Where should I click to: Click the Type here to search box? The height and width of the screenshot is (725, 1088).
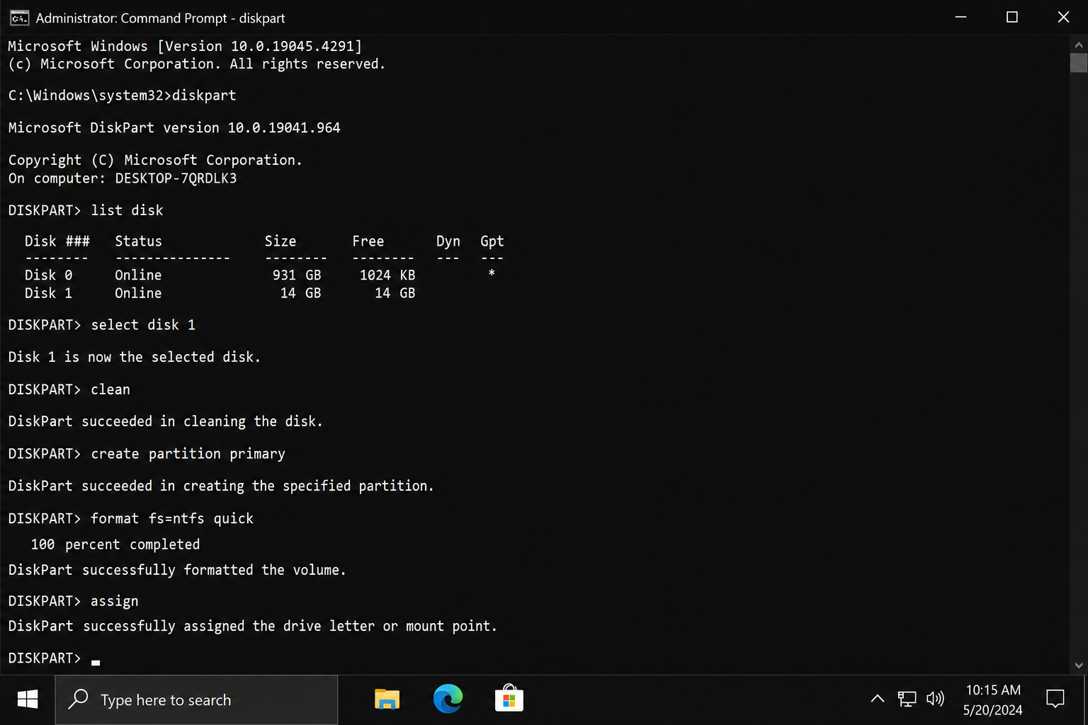(x=197, y=700)
